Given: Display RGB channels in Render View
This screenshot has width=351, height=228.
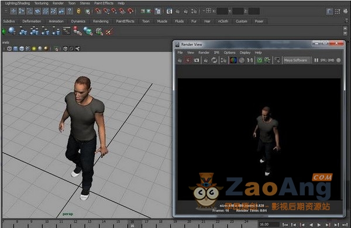Looking at the screenshot, I should click(x=233, y=60).
